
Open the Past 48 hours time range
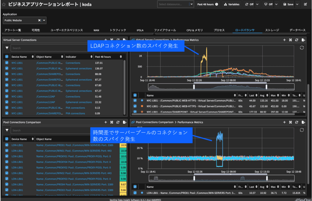(x=207, y=4)
